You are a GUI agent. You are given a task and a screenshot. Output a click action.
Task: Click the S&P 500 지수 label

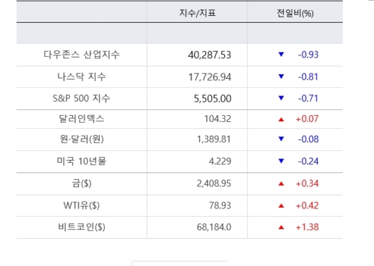(81, 98)
